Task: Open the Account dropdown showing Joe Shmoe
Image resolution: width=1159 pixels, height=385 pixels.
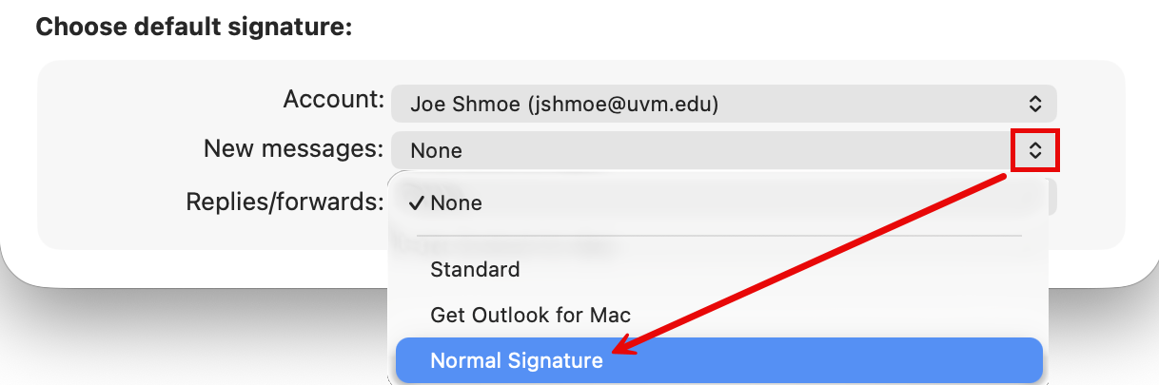Action: (x=723, y=104)
